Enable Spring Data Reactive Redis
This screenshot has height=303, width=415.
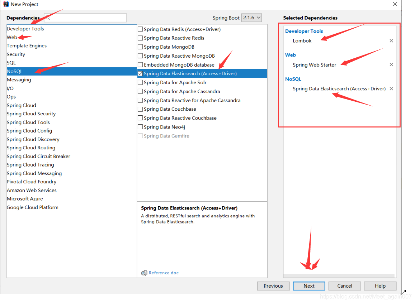(x=140, y=38)
